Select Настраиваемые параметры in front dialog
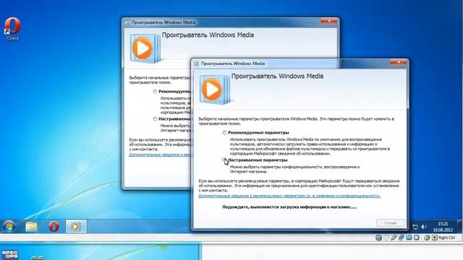Image resolution: width=463 pixels, height=260 pixels. tap(225, 160)
